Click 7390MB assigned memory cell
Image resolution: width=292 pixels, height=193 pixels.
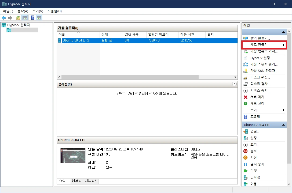coord(154,40)
